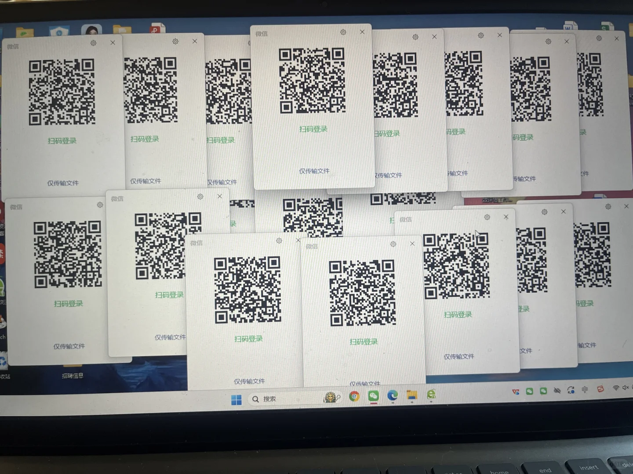Click QR code in WeChat window above taskbar search box
633x474 pixels.
(x=247, y=290)
